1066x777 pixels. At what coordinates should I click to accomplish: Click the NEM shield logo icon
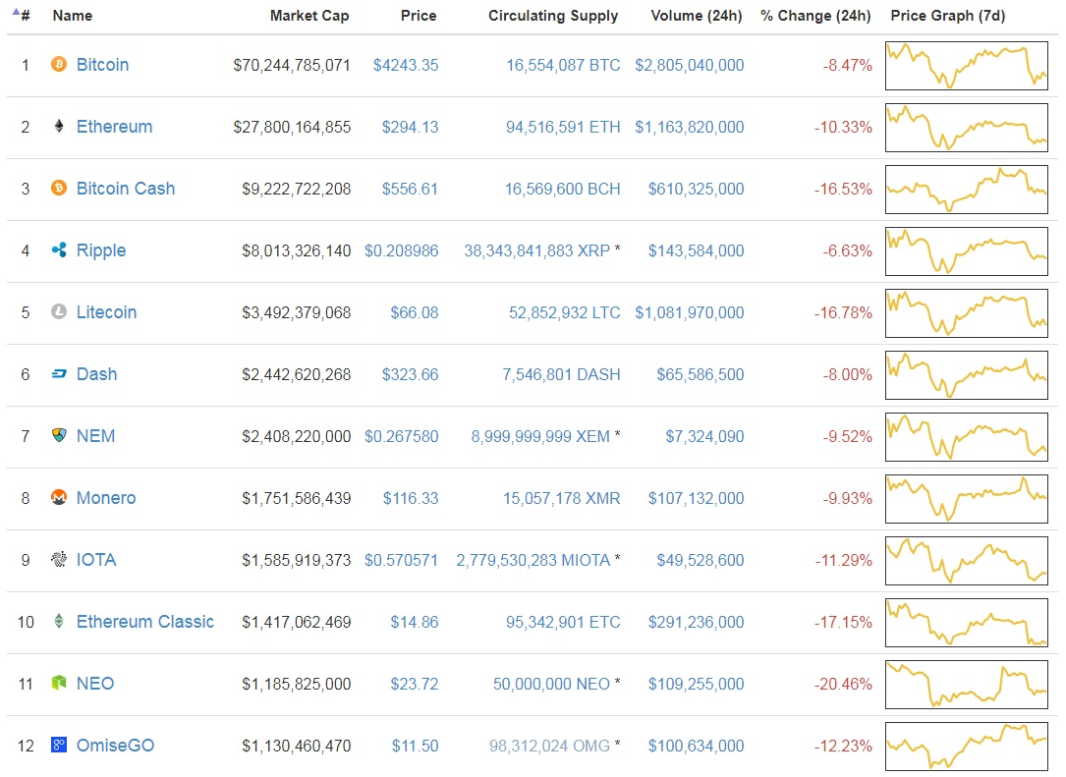(x=59, y=436)
